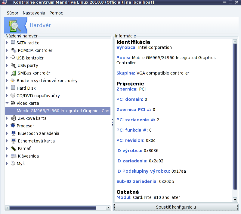
Task: Click Informácie scroll up arrow
Action: point(235,41)
